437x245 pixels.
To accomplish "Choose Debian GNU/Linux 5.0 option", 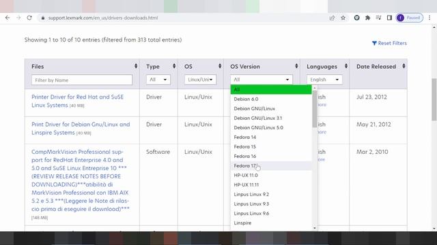I will point(271,127).
